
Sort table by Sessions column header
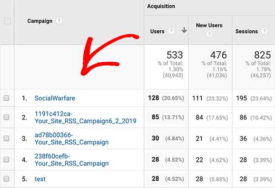point(247,31)
